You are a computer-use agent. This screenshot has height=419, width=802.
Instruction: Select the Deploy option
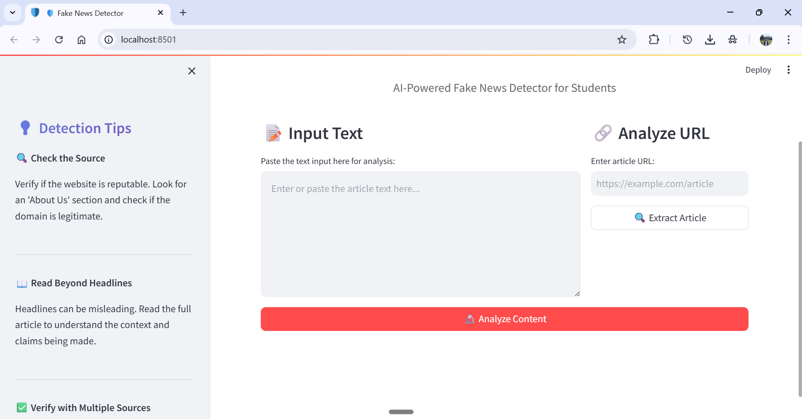click(x=758, y=70)
